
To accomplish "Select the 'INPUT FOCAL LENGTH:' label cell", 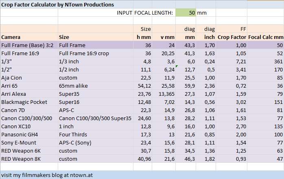I will click(145, 13).
